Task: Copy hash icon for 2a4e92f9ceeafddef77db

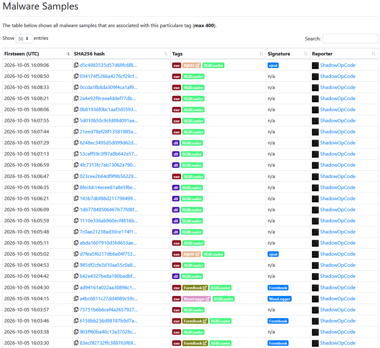Action: tap(76, 98)
